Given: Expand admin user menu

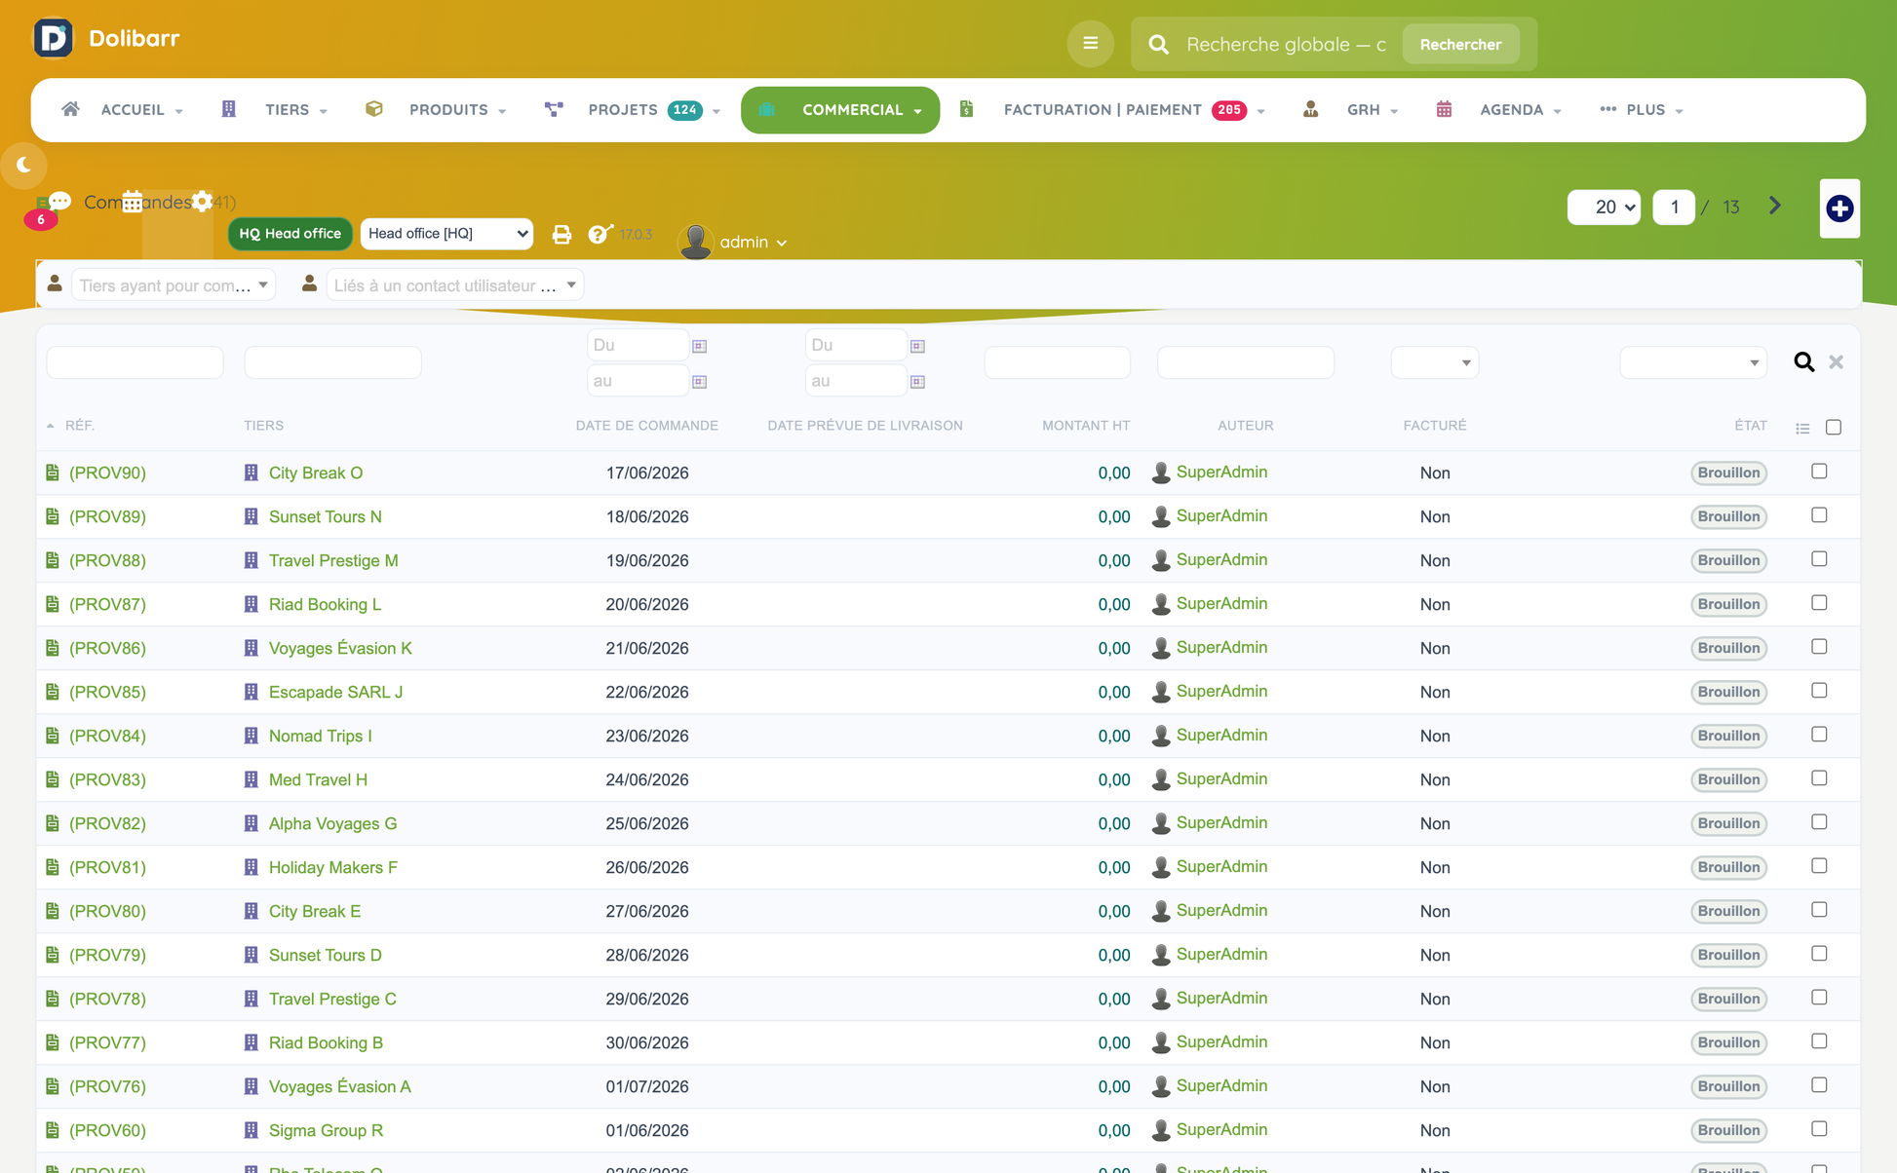Looking at the screenshot, I should click(754, 242).
